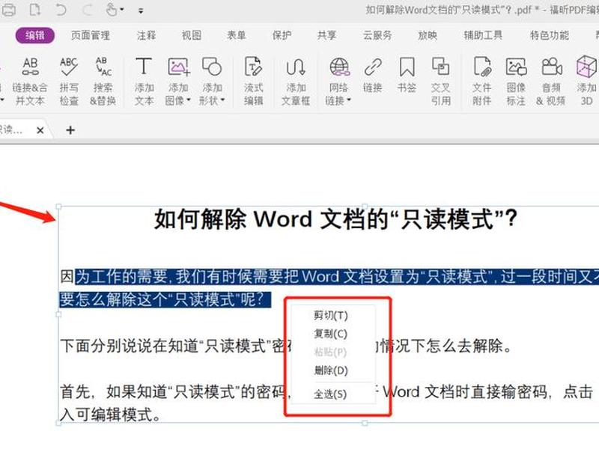The height and width of the screenshot is (449, 599).
Task: Click the document title 如何解除 Word 文档的“只读模式”?
Action: point(335,219)
